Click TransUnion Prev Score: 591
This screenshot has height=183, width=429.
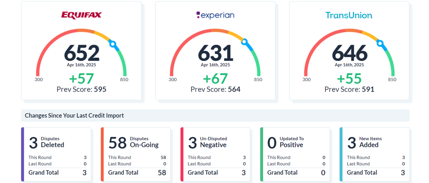click(350, 89)
